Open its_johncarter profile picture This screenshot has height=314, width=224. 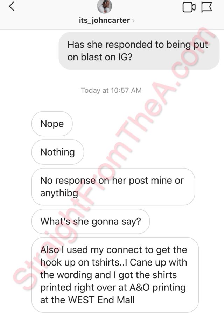[104, 6]
